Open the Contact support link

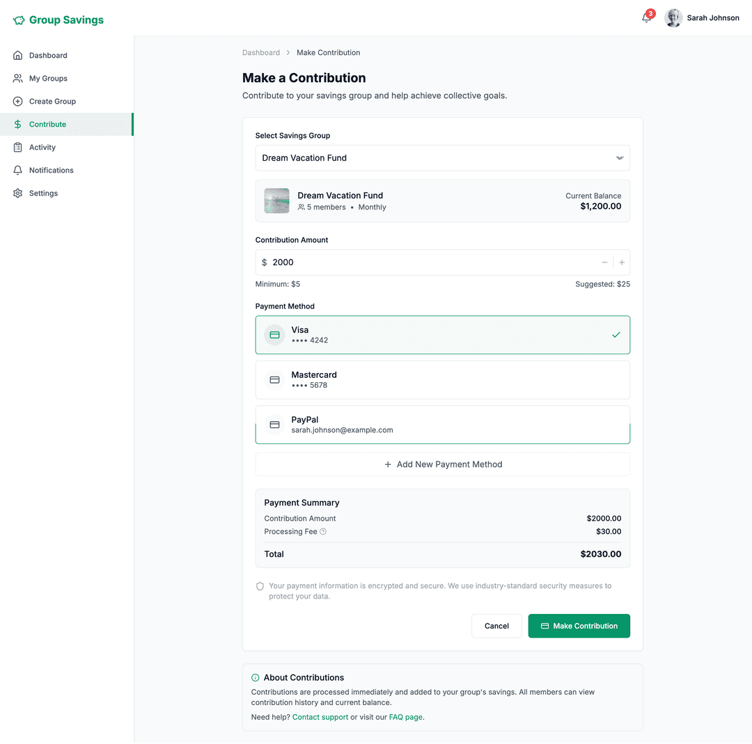click(320, 717)
